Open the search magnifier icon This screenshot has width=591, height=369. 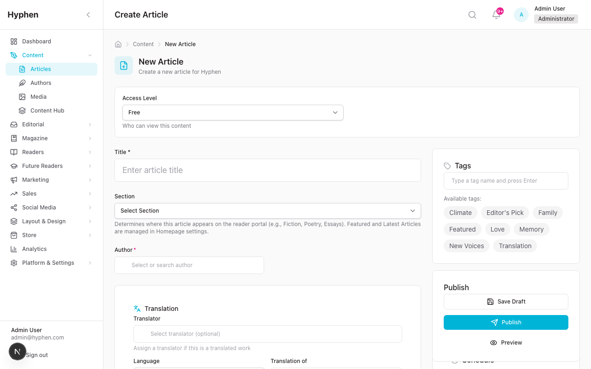(472, 14)
